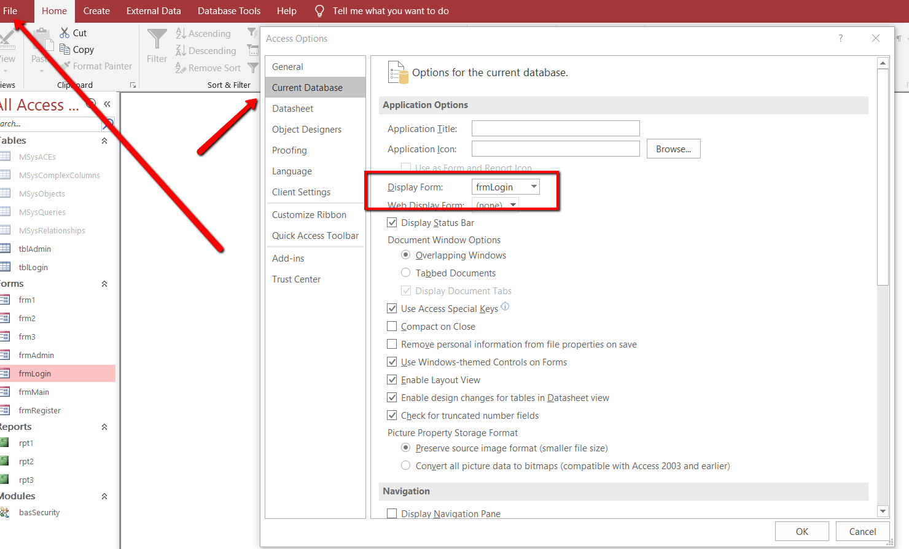This screenshot has width=909, height=549.
Task: Open the Display Form dropdown
Action: pyautogui.click(x=534, y=186)
